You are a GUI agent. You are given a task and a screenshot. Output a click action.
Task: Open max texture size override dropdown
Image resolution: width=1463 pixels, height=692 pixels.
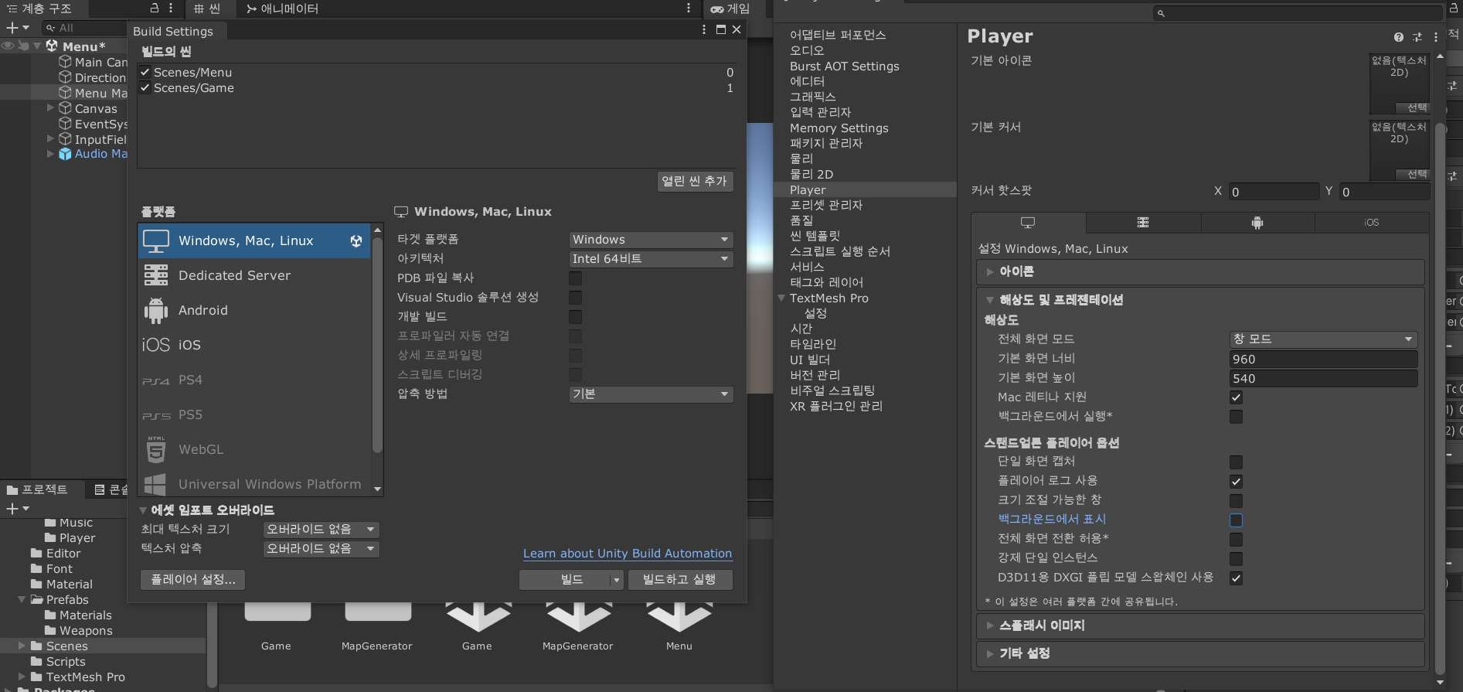(321, 530)
